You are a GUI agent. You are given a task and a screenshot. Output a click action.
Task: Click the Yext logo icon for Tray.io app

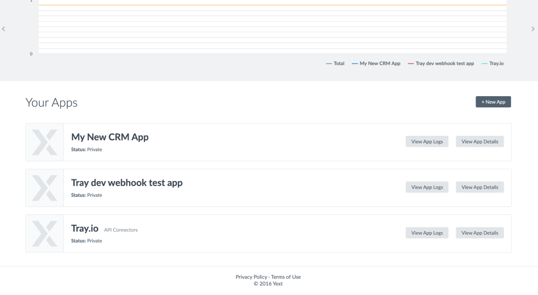coord(45,234)
